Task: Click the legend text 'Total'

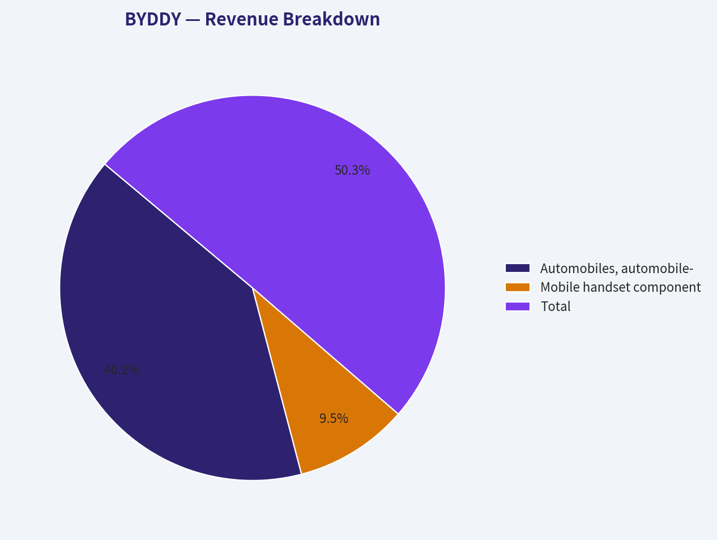Action: pos(556,306)
